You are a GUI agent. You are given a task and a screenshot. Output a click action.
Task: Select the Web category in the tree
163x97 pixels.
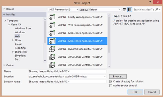click(17, 36)
